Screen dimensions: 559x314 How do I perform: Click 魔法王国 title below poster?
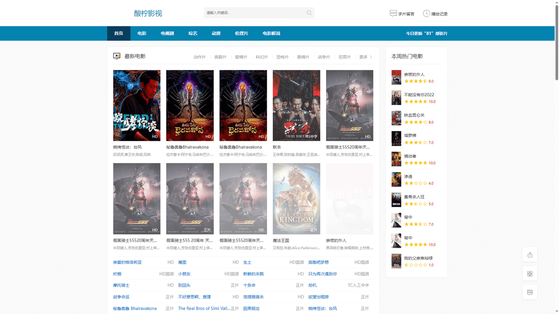[x=281, y=241]
